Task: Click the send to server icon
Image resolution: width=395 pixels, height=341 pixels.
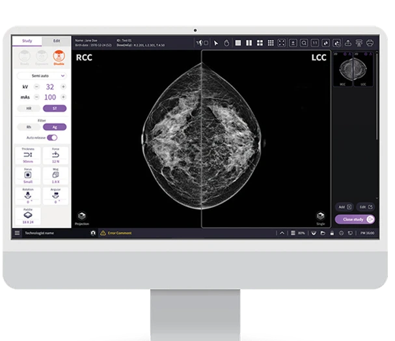Action: point(359,43)
